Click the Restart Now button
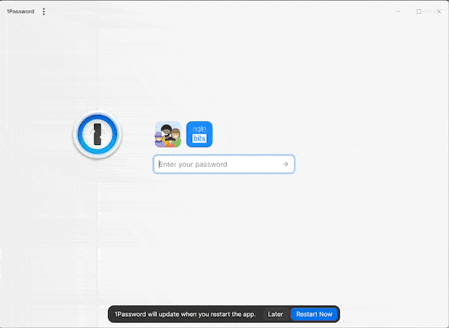This screenshot has height=328, width=449. 314,314
